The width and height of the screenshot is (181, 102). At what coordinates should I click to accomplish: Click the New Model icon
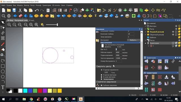click(3, 10)
